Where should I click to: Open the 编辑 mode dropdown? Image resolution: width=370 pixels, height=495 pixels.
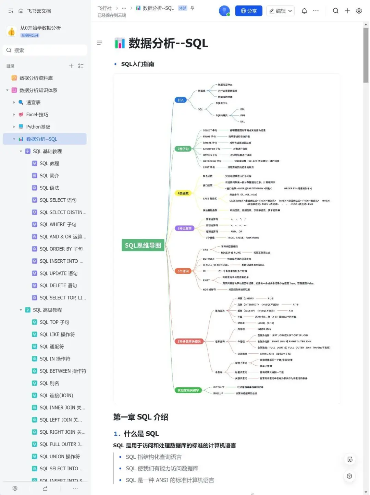(280, 11)
